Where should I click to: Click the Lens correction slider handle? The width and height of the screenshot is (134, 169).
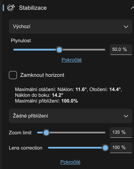[x=105, y=148]
